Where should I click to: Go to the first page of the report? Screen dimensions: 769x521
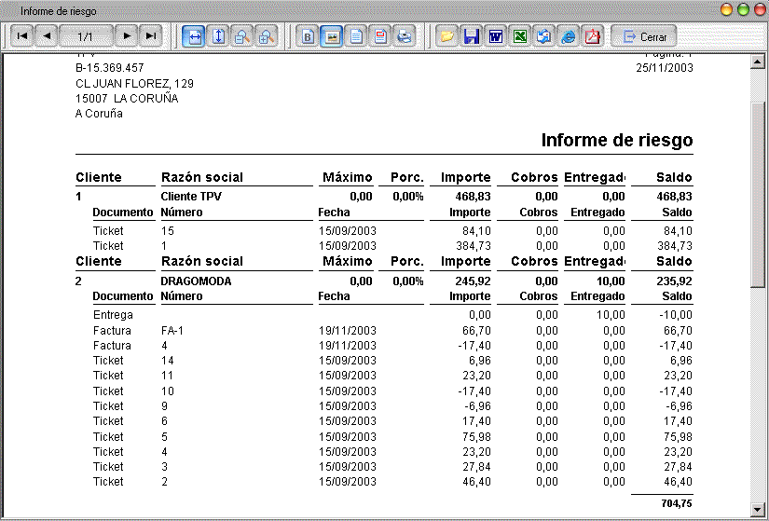pos(22,36)
